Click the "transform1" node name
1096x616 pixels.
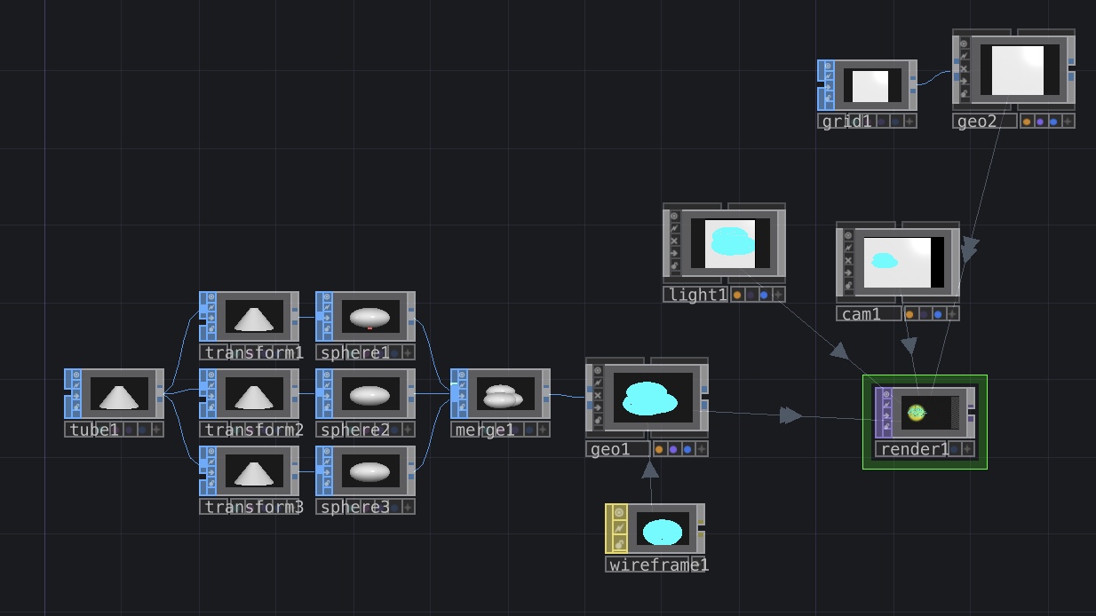[254, 352]
